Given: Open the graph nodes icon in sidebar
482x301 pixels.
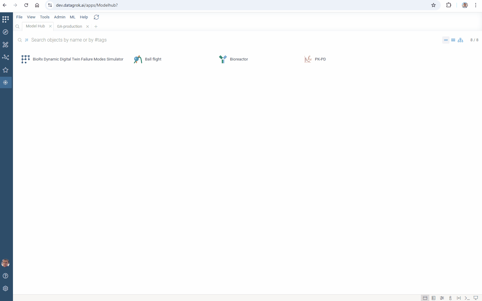Looking at the screenshot, I should click(5, 57).
